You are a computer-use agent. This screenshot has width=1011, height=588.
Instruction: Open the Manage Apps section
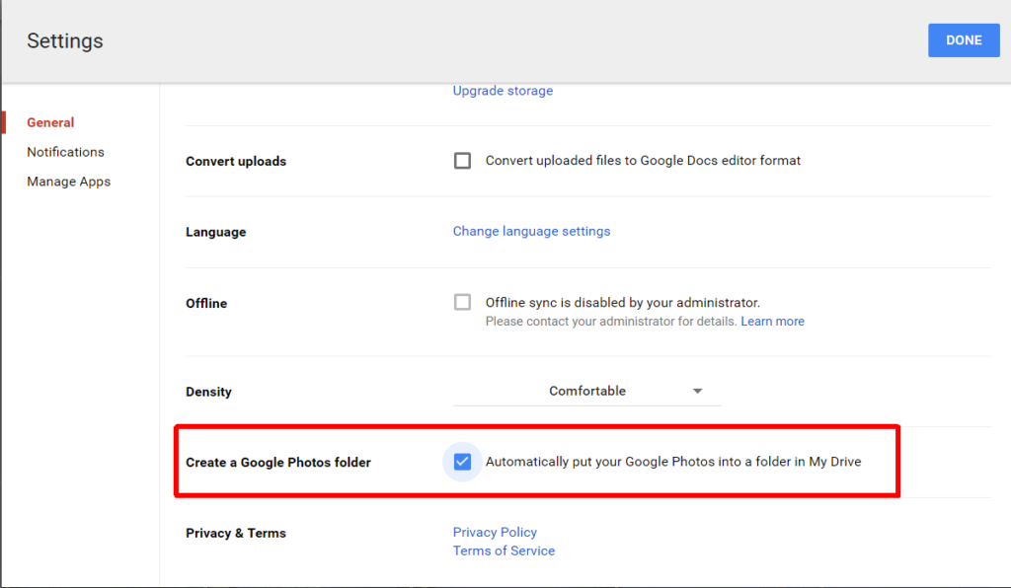[68, 181]
